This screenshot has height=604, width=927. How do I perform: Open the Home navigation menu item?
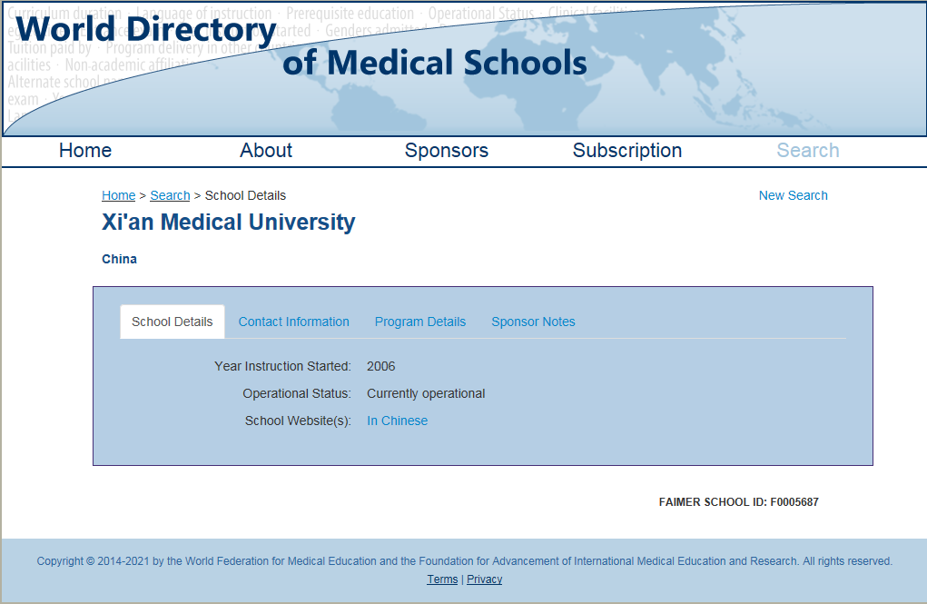coord(85,150)
